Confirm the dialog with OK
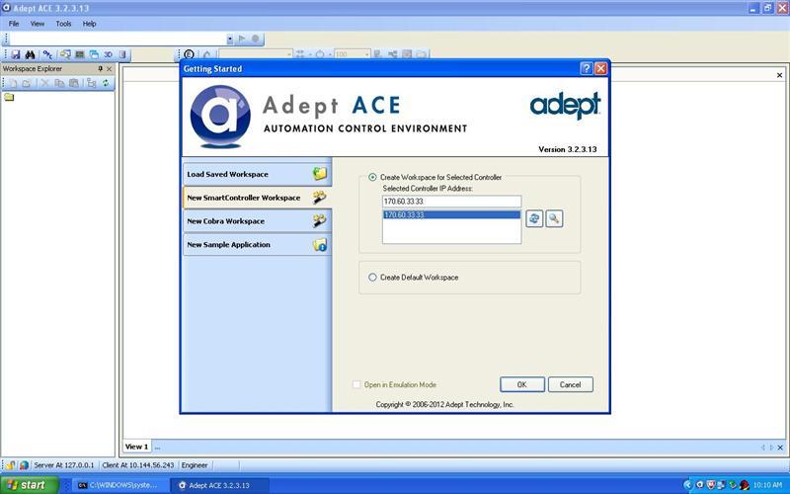Screen dimensions: 790x494 point(522,384)
